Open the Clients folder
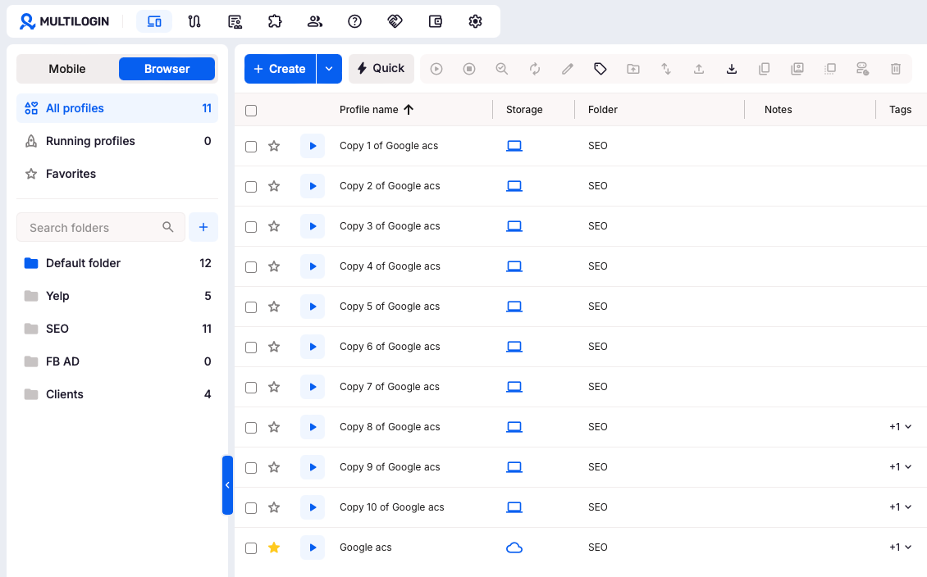 click(x=117, y=394)
